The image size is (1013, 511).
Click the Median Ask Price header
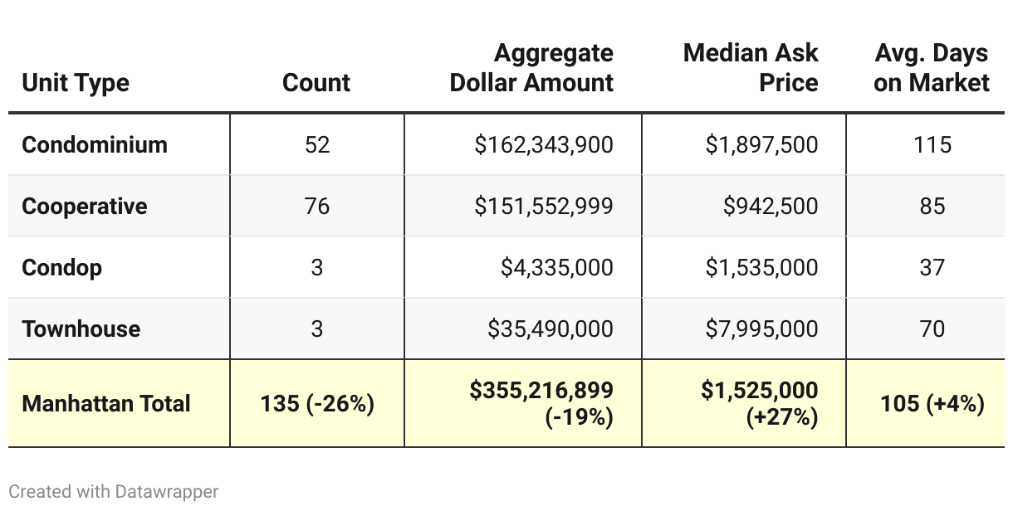[751, 68]
